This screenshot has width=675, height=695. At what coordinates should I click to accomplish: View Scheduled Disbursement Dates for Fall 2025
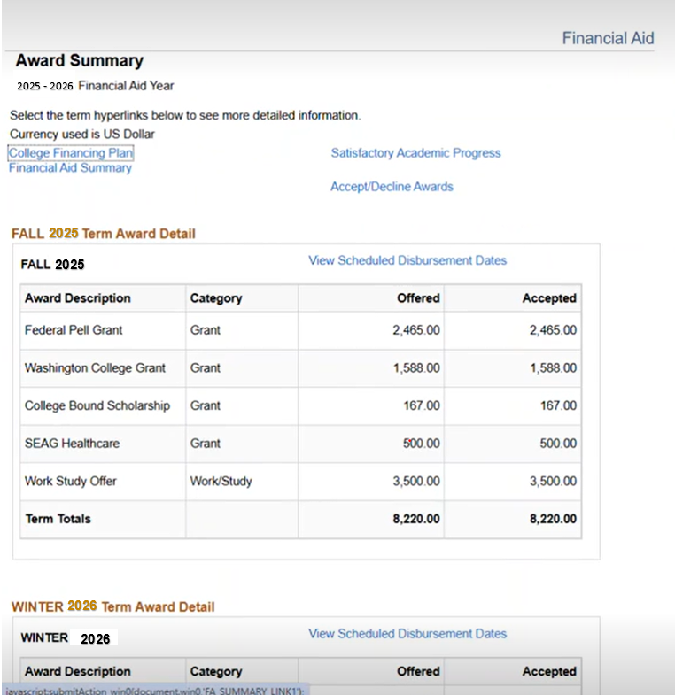click(407, 260)
